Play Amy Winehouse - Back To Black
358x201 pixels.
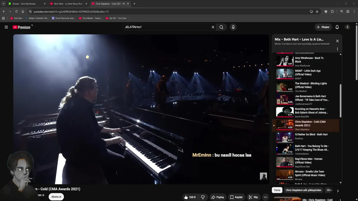[x=306, y=61]
